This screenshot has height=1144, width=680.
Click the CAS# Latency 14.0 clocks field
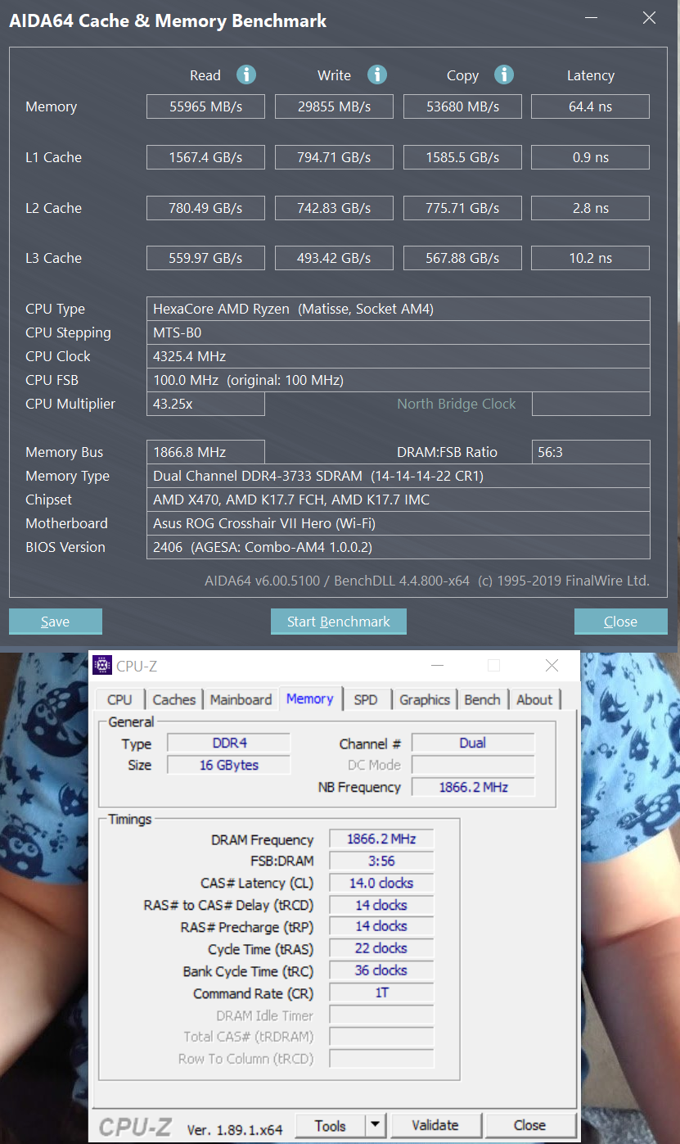381,883
